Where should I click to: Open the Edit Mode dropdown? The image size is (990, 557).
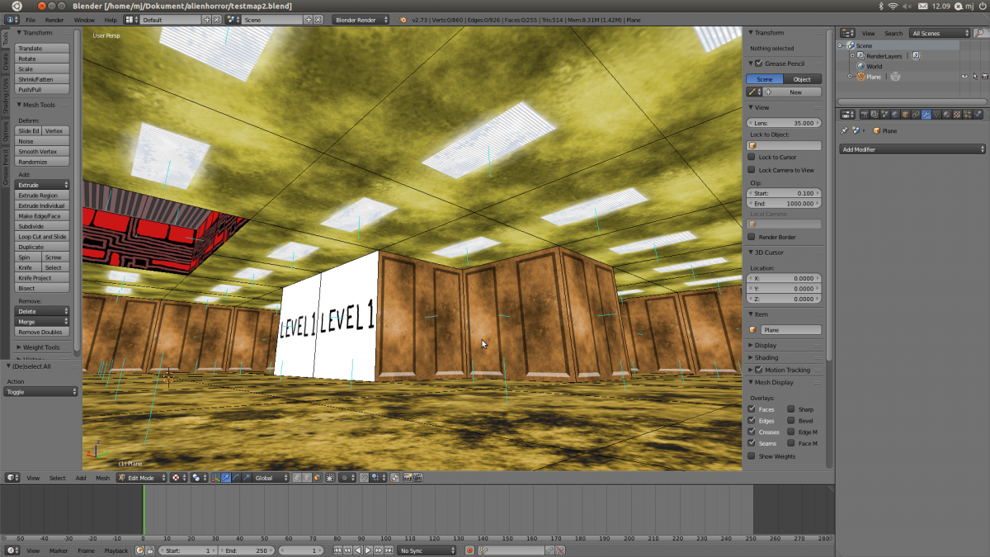tap(141, 478)
